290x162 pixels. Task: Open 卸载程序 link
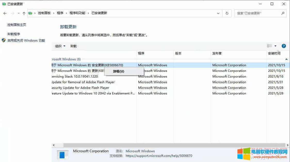click(x=14, y=34)
